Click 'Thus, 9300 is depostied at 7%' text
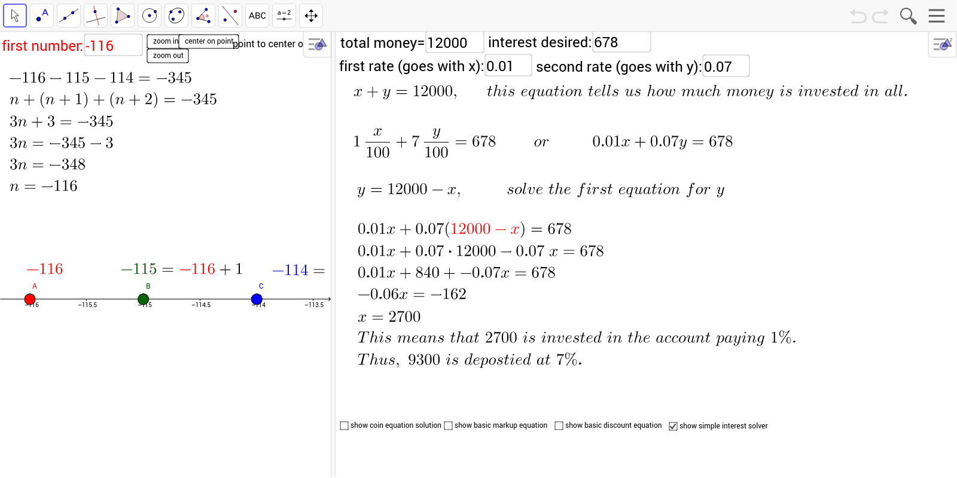This screenshot has height=478, width=957. [x=470, y=360]
